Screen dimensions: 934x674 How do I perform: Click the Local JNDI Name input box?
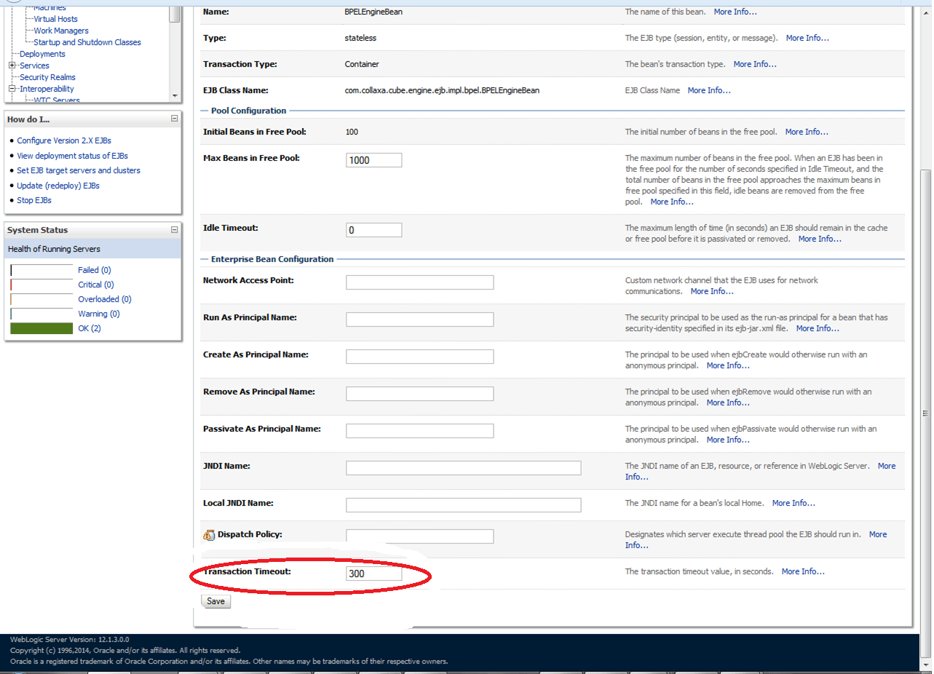464,505
